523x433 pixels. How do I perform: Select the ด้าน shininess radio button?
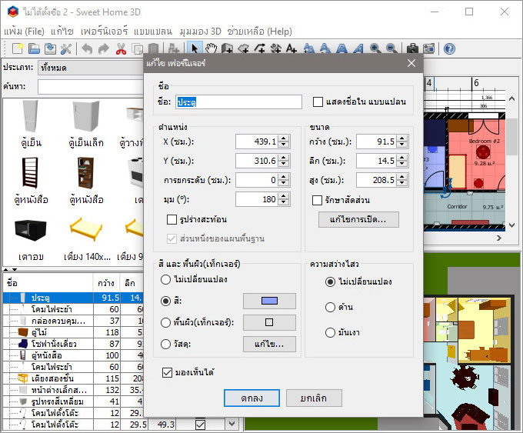(x=330, y=307)
